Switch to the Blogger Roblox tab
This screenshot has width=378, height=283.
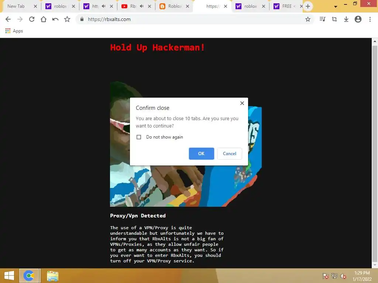pyautogui.click(x=171, y=6)
